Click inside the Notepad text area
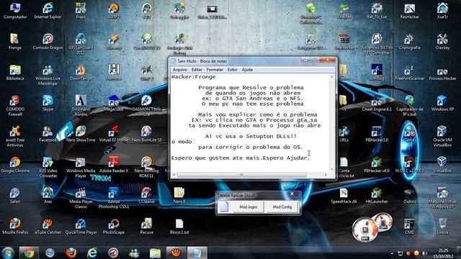Screen dimensions: 461x259 click(250, 122)
